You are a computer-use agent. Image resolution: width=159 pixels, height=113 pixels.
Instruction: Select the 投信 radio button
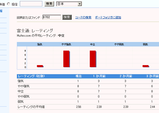[8, 4]
